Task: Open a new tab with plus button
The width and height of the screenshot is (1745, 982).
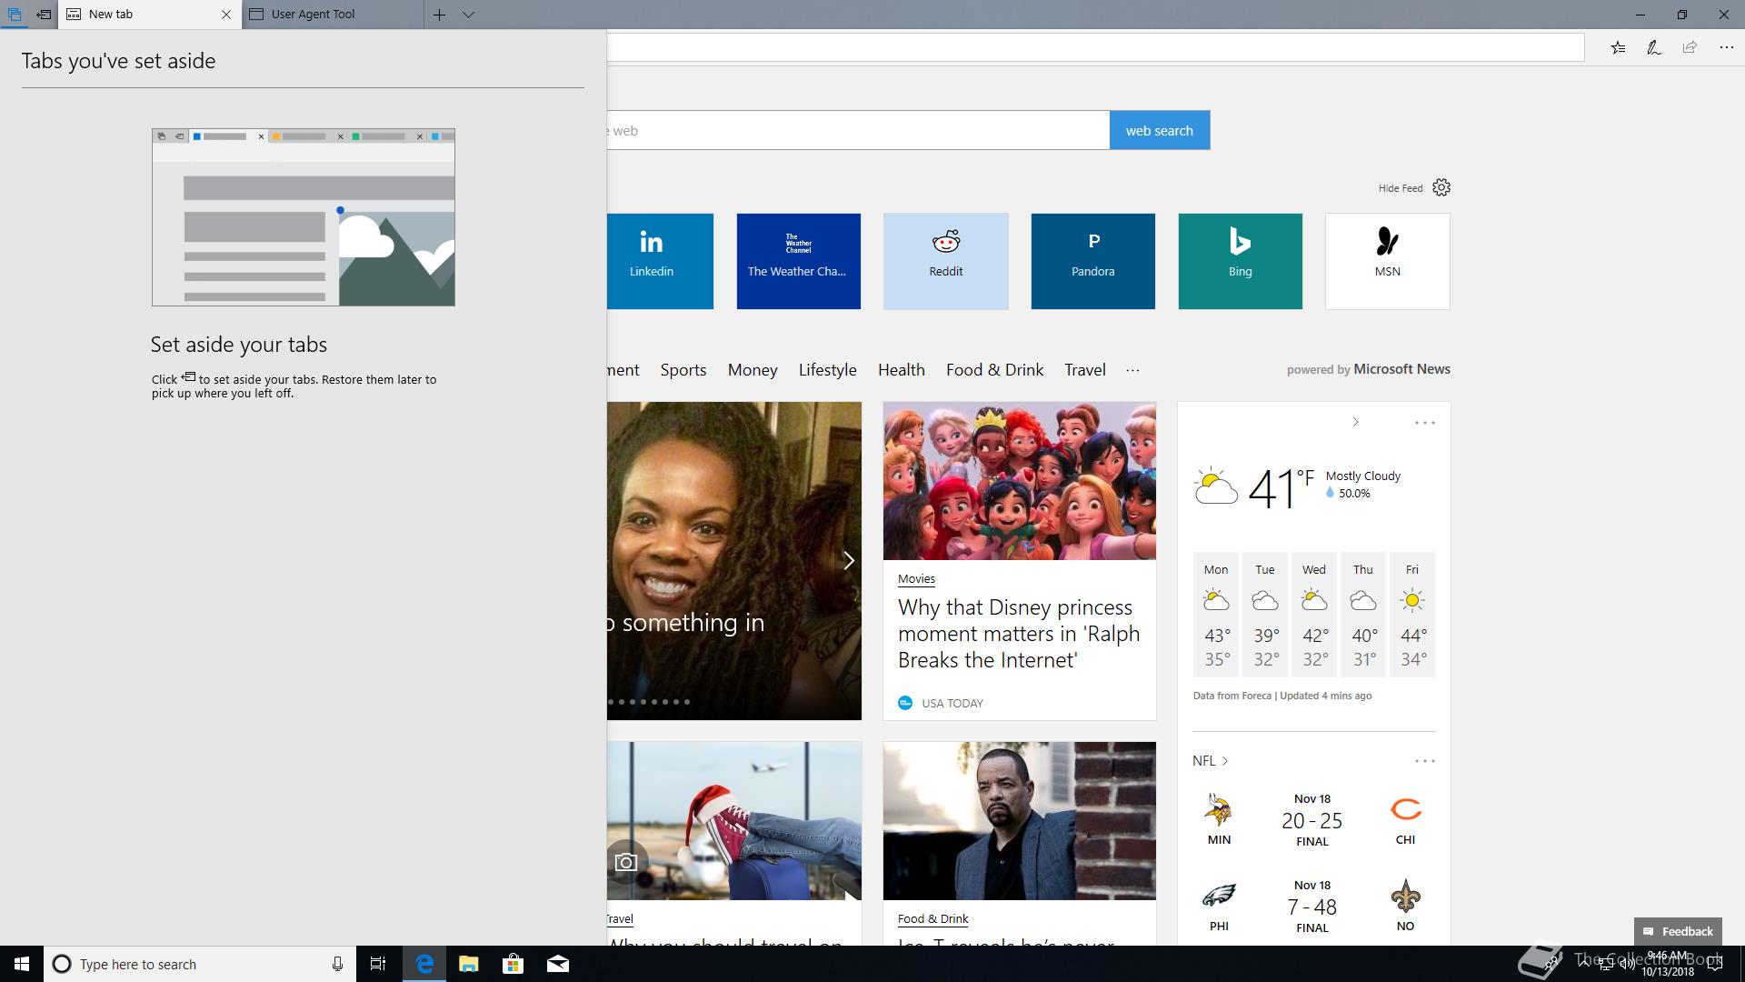Action: click(x=439, y=15)
